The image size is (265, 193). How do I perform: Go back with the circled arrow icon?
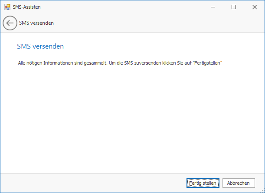pyautogui.click(x=10, y=23)
